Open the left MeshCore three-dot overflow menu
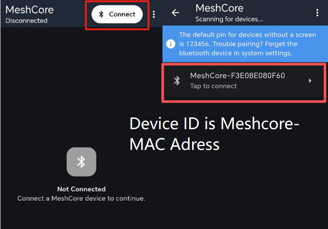This screenshot has height=229, width=328. (154, 14)
